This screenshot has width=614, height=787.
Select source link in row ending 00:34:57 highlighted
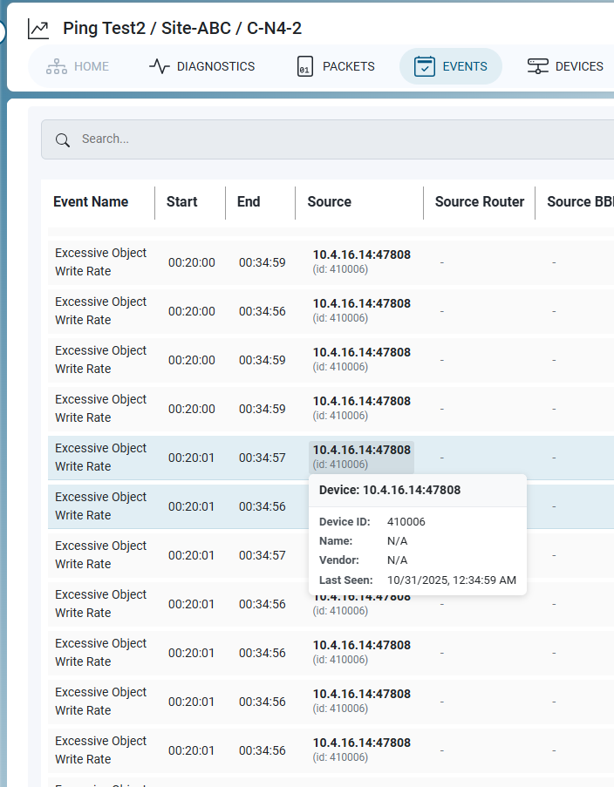[x=361, y=457]
